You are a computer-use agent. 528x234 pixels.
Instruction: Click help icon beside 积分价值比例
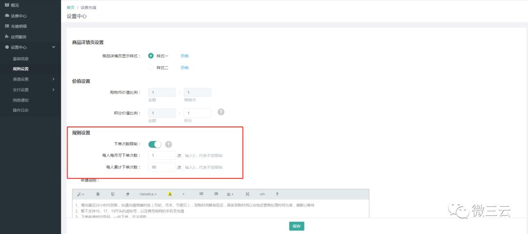point(221,112)
